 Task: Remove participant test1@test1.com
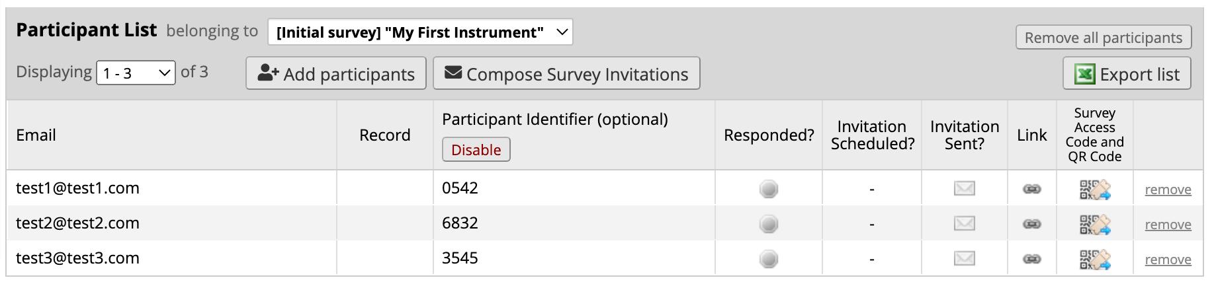click(1168, 190)
